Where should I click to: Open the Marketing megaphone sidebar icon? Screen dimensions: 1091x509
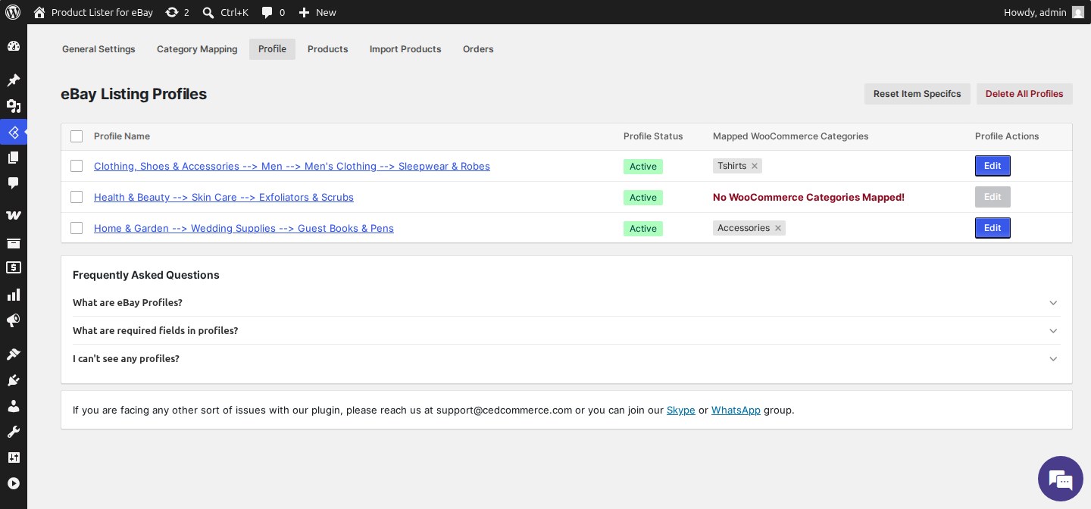coord(13,320)
